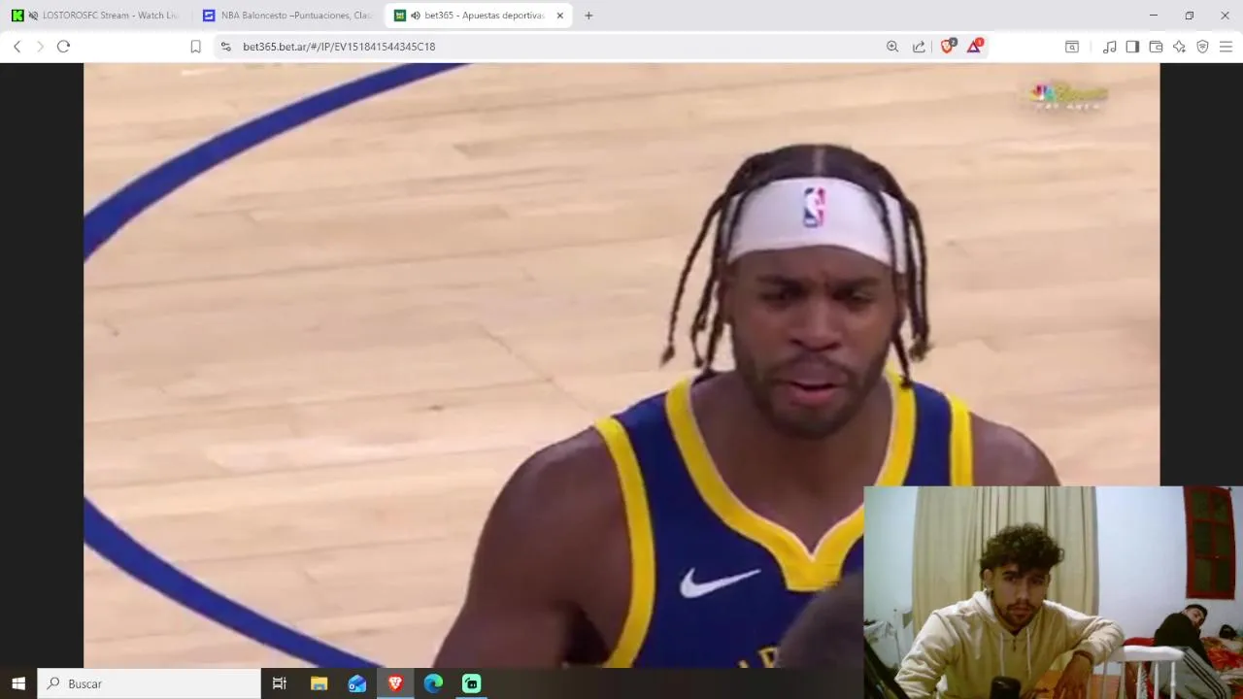Switch to the LOSTOROSFC Stream tab
The image size is (1243, 699).
pos(95,16)
